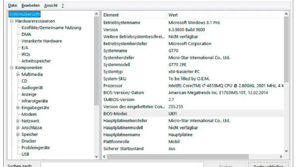
Task: Select Verankerte Hardware tree item
Action: [42, 41]
